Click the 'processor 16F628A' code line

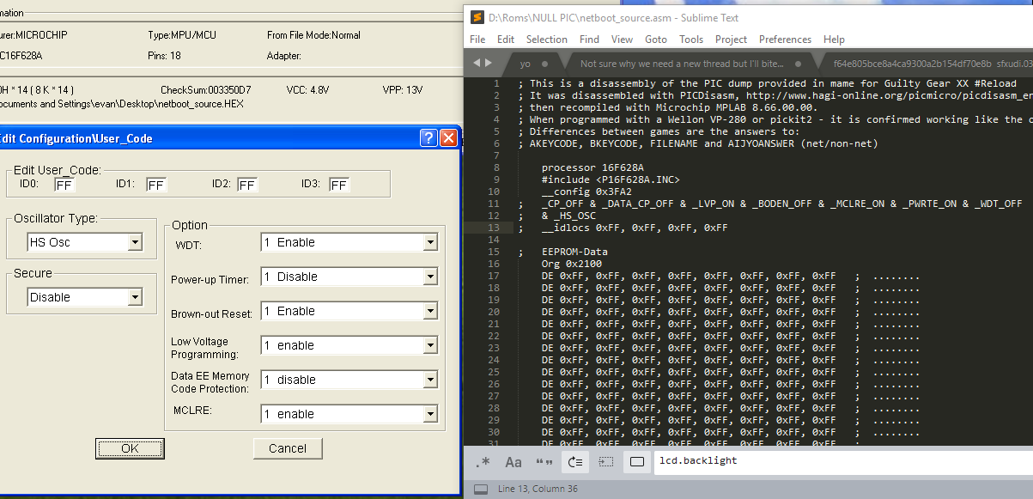(x=592, y=167)
